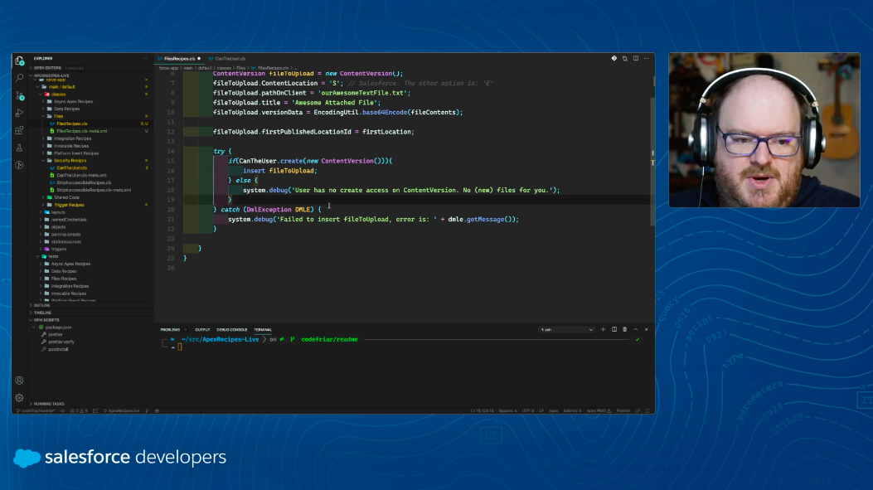Expand the Shared Code folder
Image resolution: width=873 pixels, height=490 pixels.
[66, 197]
